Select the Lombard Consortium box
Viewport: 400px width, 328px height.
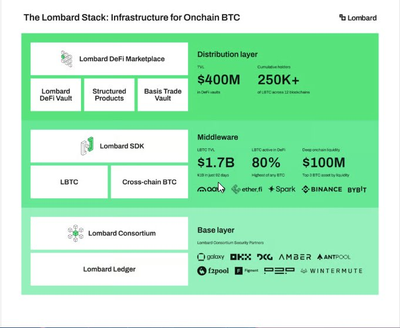tap(109, 233)
